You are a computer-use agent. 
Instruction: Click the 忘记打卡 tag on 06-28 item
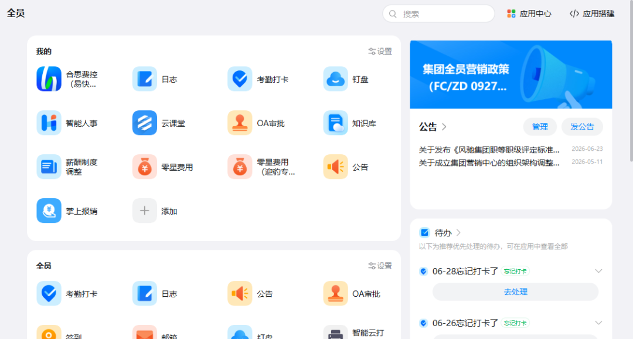515,271
